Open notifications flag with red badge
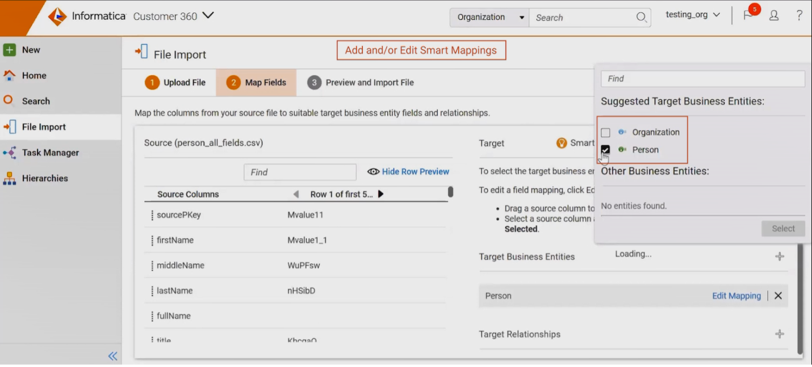The width and height of the screenshot is (812, 367). [x=748, y=15]
